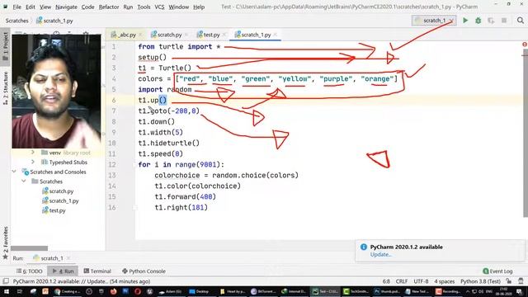
Task: Open the Edit menu
Action: (x=31, y=7)
